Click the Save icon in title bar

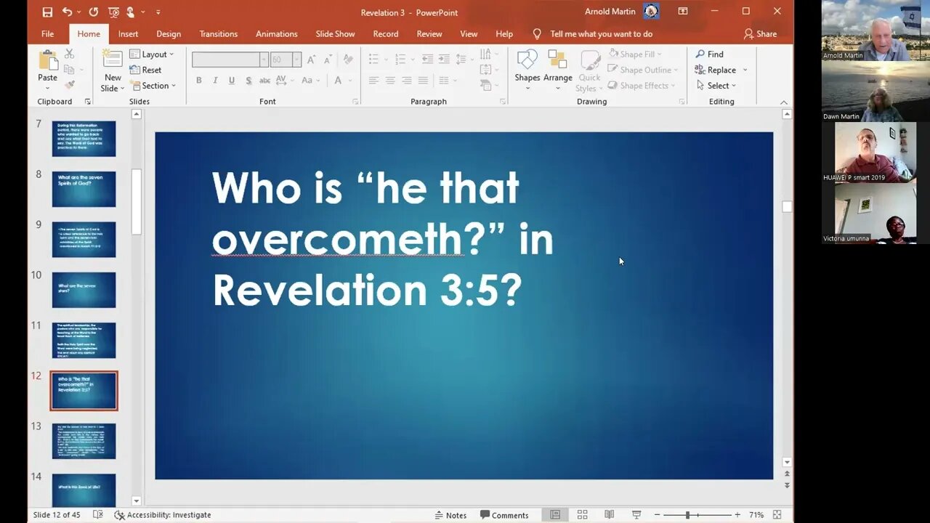point(47,12)
